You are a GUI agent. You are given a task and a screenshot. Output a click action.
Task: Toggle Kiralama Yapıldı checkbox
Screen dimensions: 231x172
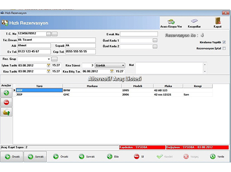pyautogui.click(x=224, y=42)
